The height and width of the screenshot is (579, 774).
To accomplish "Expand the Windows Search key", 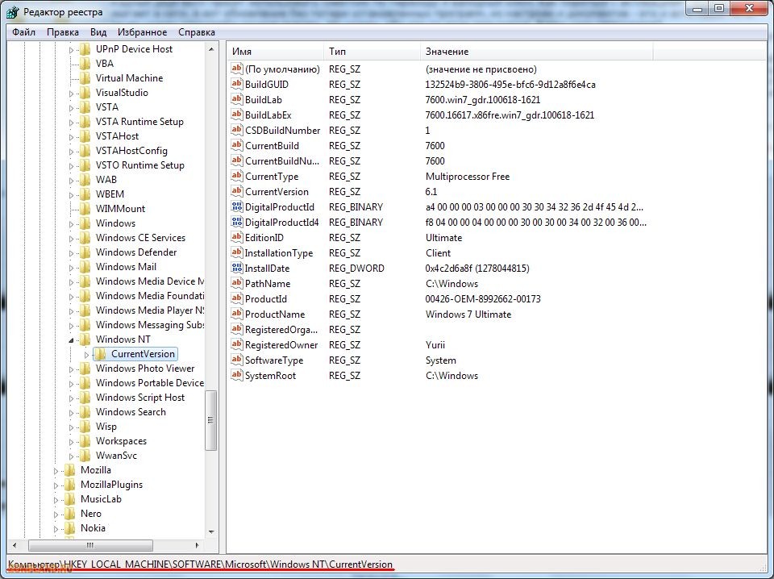I will pyautogui.click(x=71, y=413).
